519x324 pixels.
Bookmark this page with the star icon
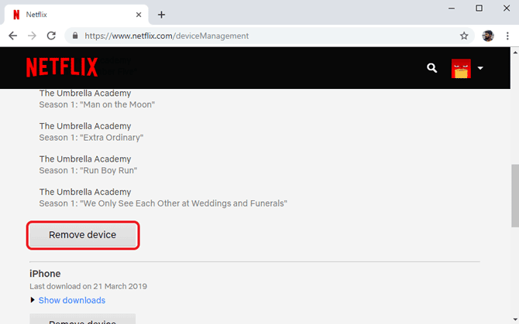(464, 36)
